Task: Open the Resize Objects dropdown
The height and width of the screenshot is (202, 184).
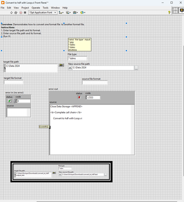Action: click(x=75, y=13)
